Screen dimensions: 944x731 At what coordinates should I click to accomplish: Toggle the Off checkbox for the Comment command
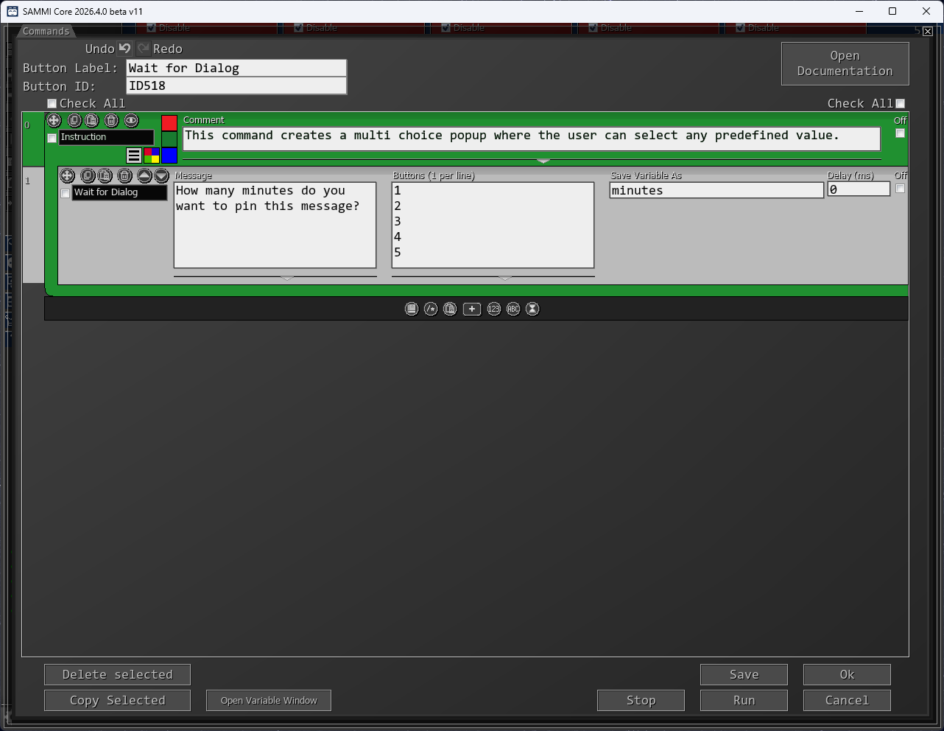click(x=900, y=133)
